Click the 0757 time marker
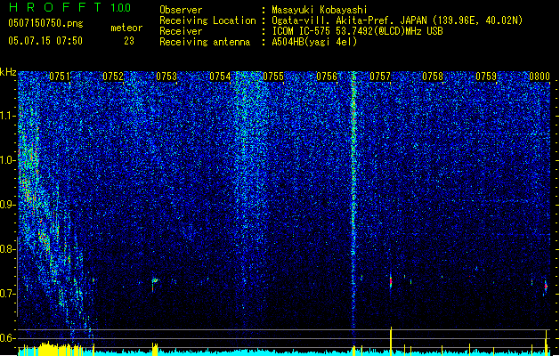The height and width of the screenshot is (356, 560). [380, 76]
